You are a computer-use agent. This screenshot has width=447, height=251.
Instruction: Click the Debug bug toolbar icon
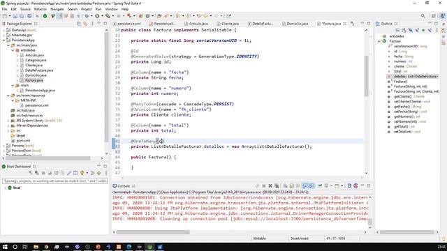tap(87, 16)
